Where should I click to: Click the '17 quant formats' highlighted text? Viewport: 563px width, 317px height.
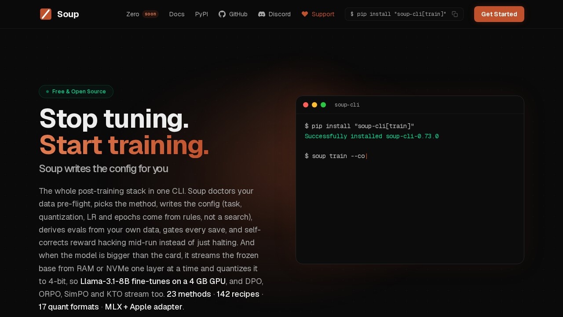coord(69,306)
